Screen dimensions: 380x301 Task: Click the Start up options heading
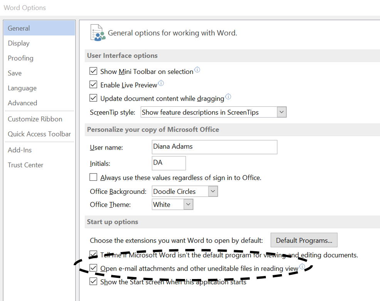point(113,222)
